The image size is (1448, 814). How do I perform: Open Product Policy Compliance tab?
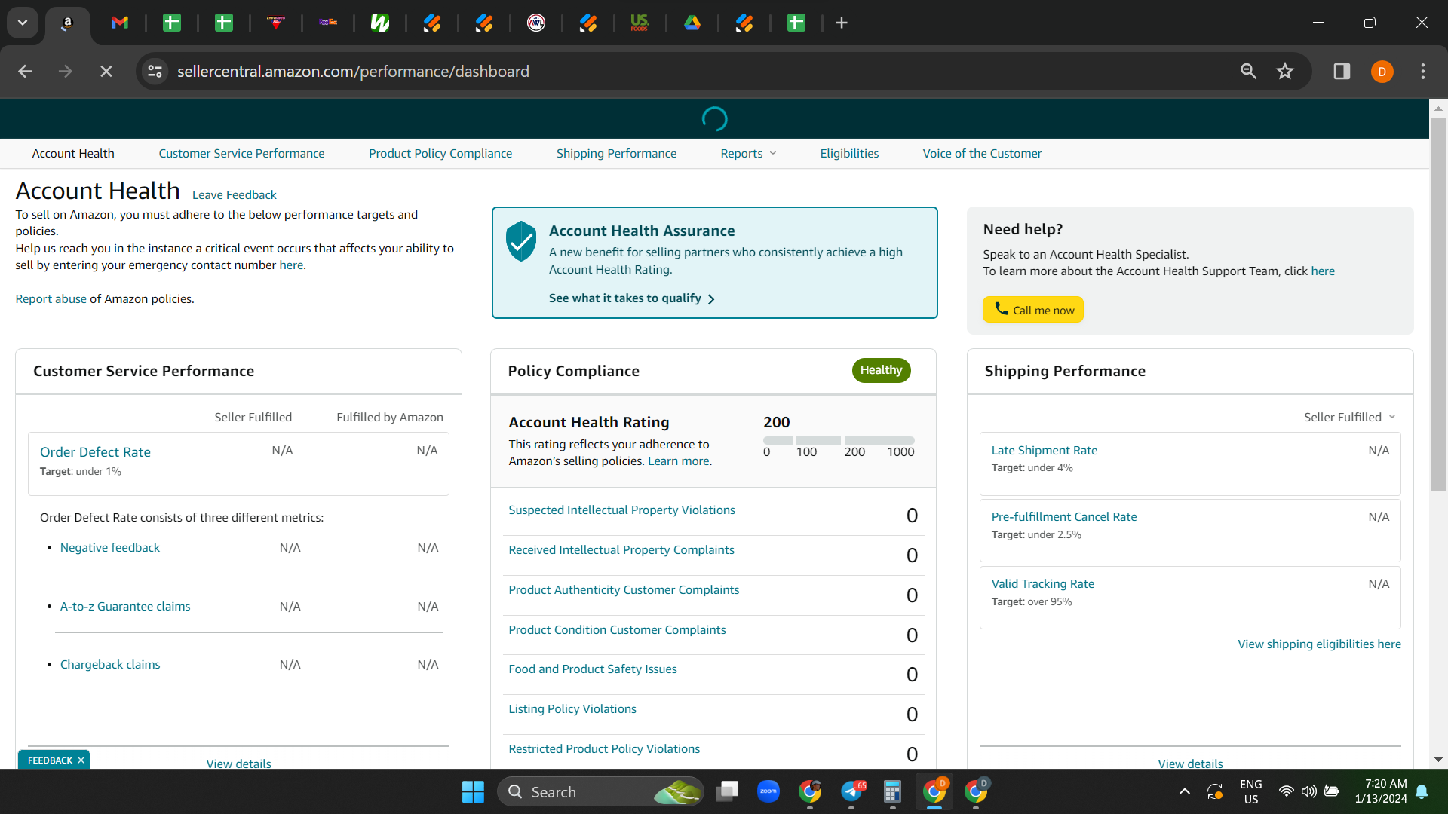[440, 153]
